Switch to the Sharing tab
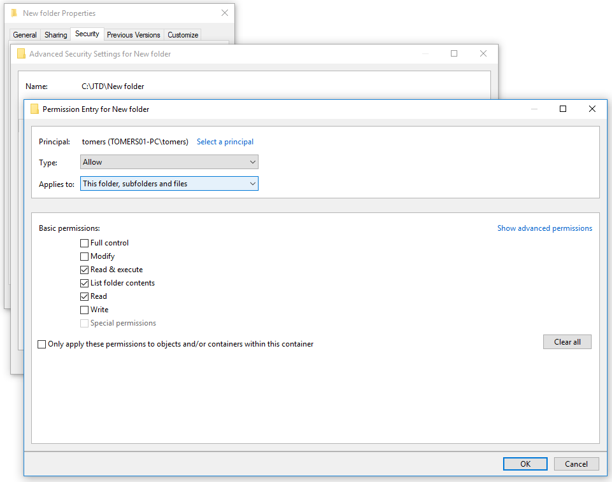The width and height of the screenshot is (612, 482). [x=55, y=35]
